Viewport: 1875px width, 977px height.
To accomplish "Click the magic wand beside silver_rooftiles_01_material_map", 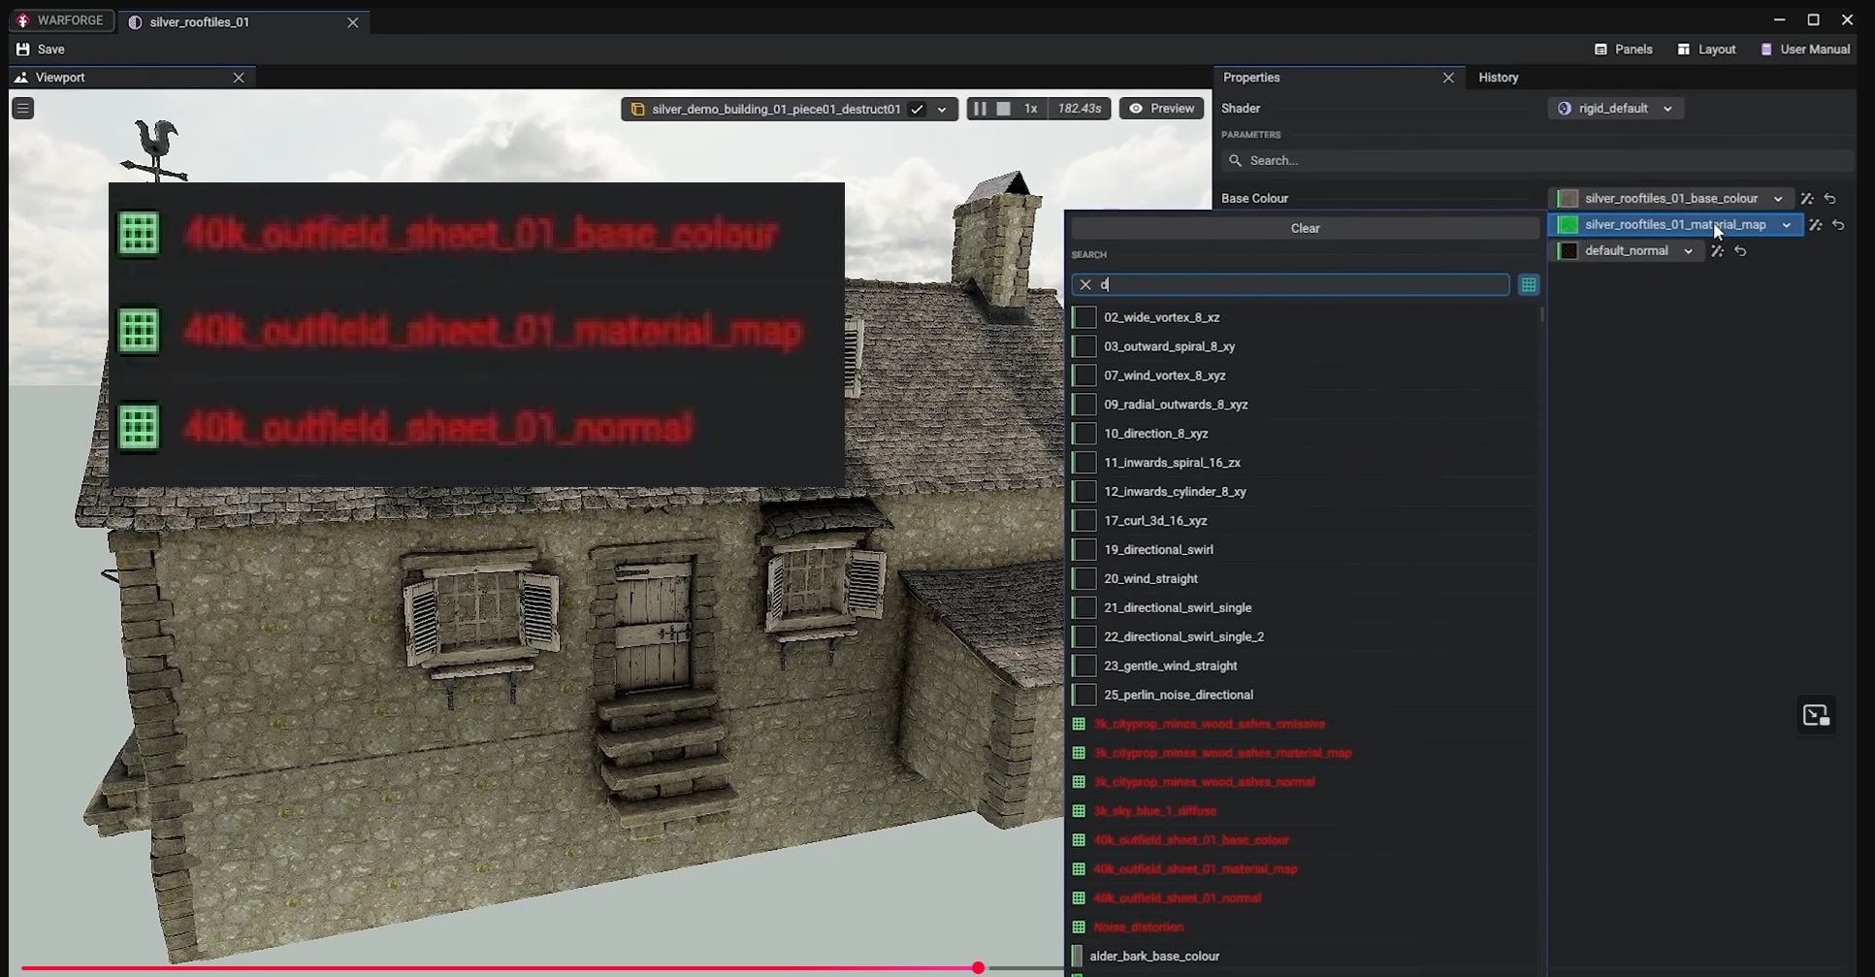I will (x=1816, y=225).
